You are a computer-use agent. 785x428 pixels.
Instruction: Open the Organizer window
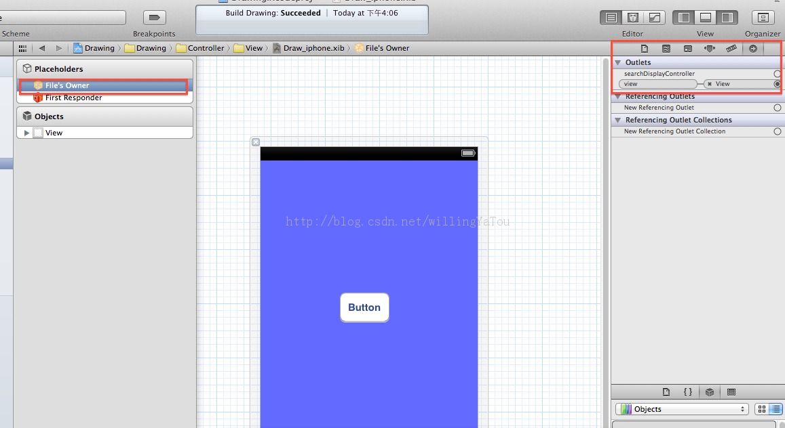(x=763, y=18)
